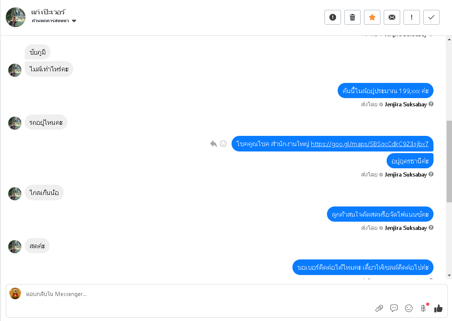Click the Jenjira Suksabay name under 199,xxx message
The width and height of the screenshot is (452, 321).
tap(406, 104)
